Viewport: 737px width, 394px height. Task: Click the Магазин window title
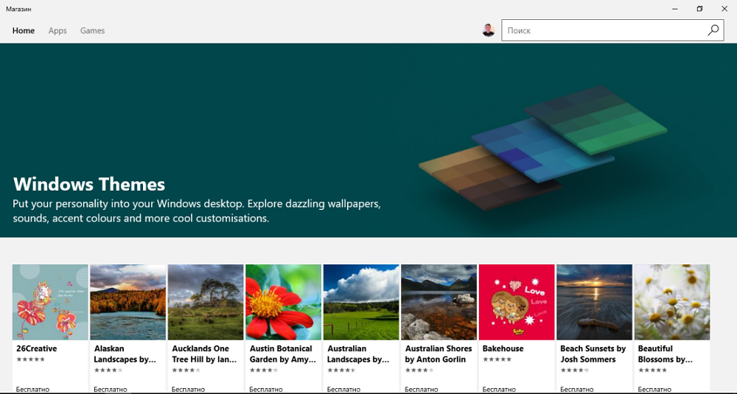[x=19, y=9]
